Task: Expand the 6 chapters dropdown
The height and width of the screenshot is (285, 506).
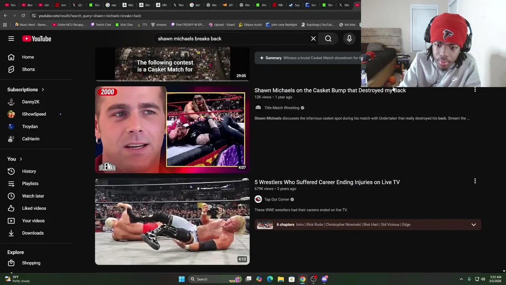Action: pos(474,224)
